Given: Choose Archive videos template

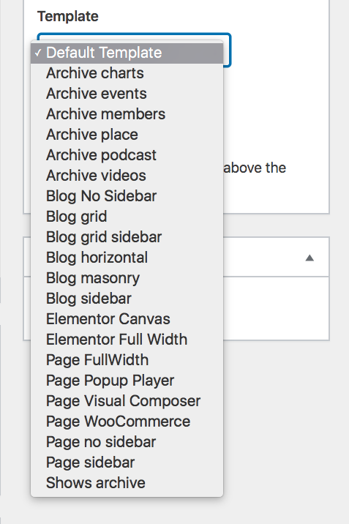Looking at the screenshot, I should 127,176.
